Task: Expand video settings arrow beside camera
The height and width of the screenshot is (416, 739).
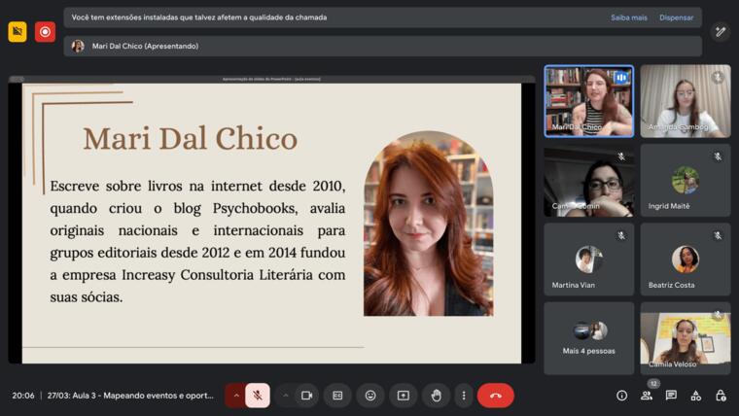Action: 286,396
